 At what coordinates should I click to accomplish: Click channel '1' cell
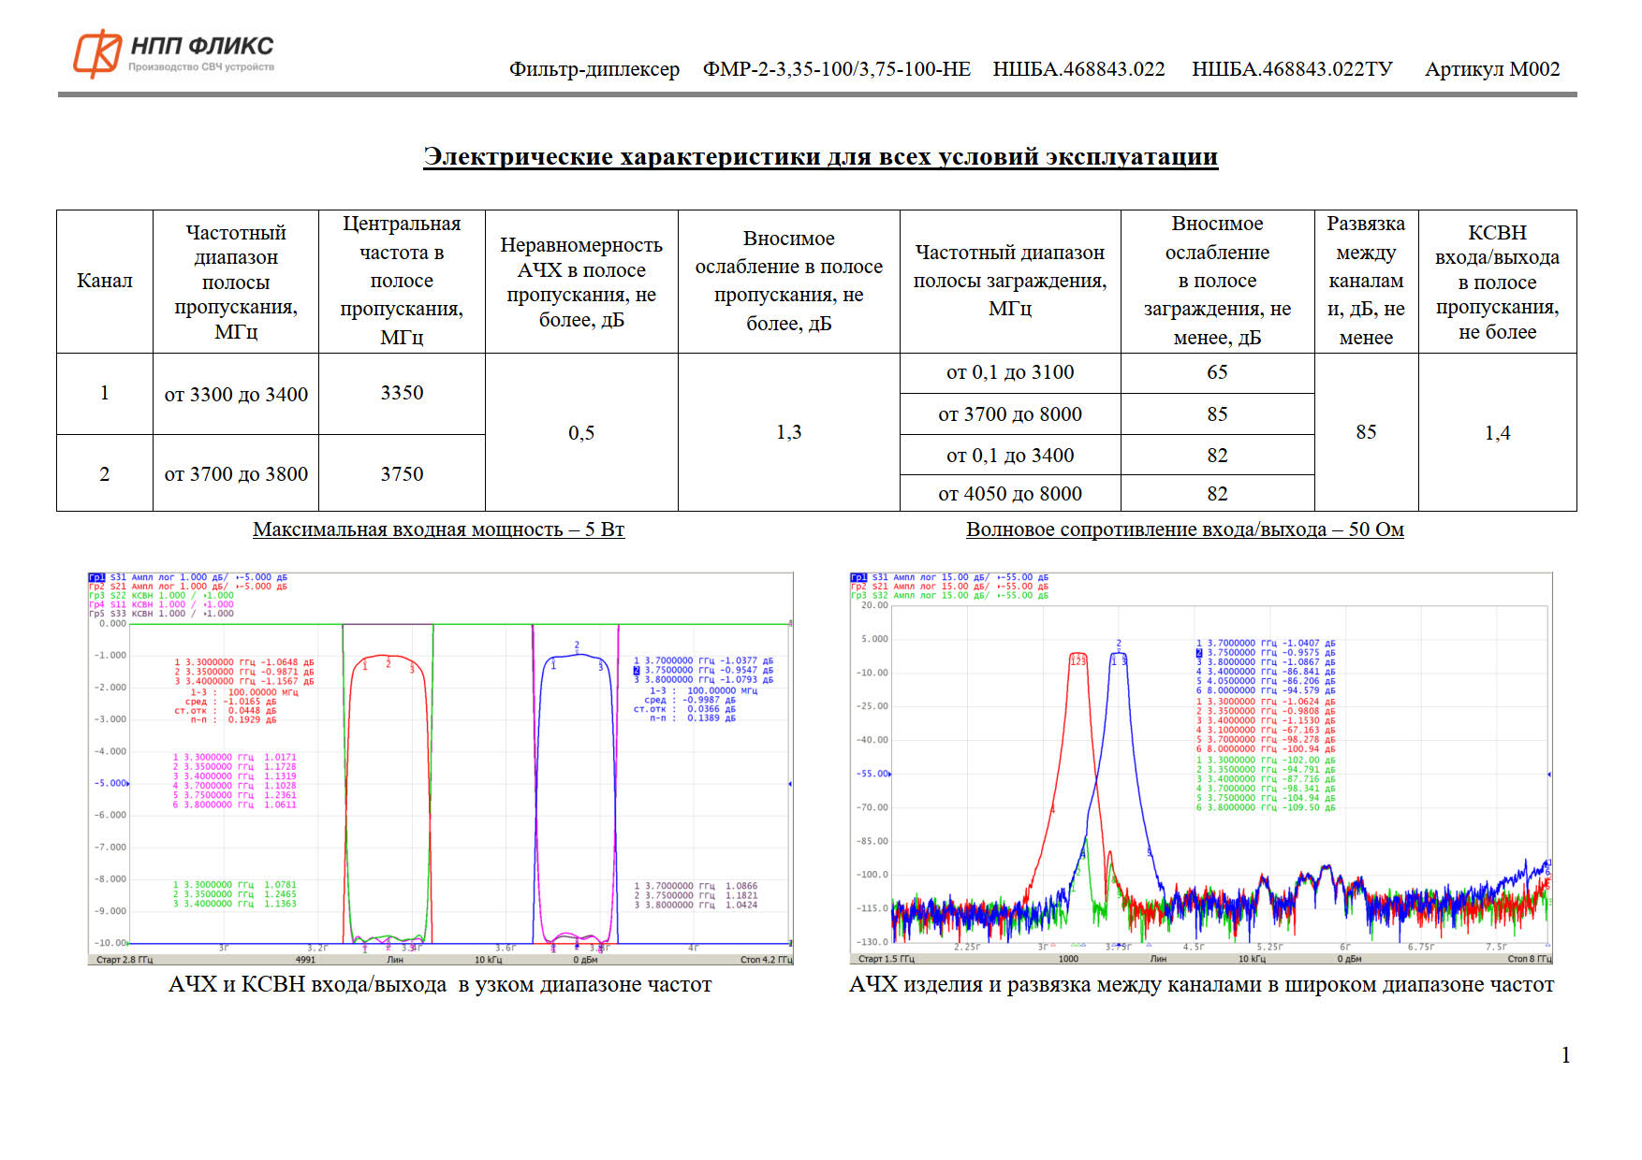point(105,393)
